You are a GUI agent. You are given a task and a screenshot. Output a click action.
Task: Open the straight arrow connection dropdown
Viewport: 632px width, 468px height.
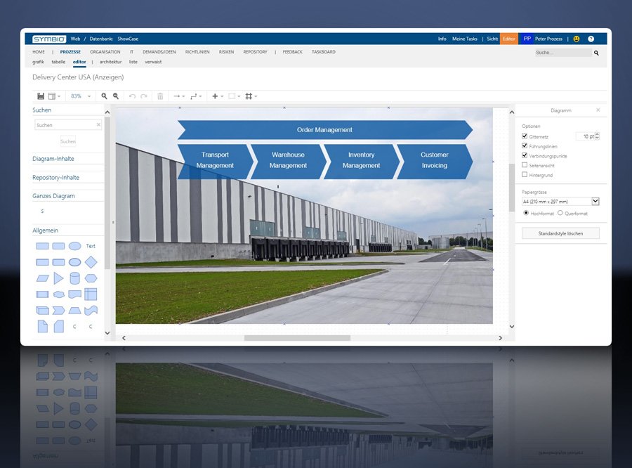[179, 96]
